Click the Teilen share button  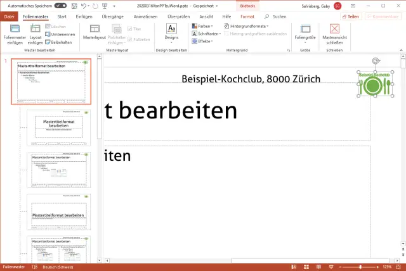coord(350,16)
